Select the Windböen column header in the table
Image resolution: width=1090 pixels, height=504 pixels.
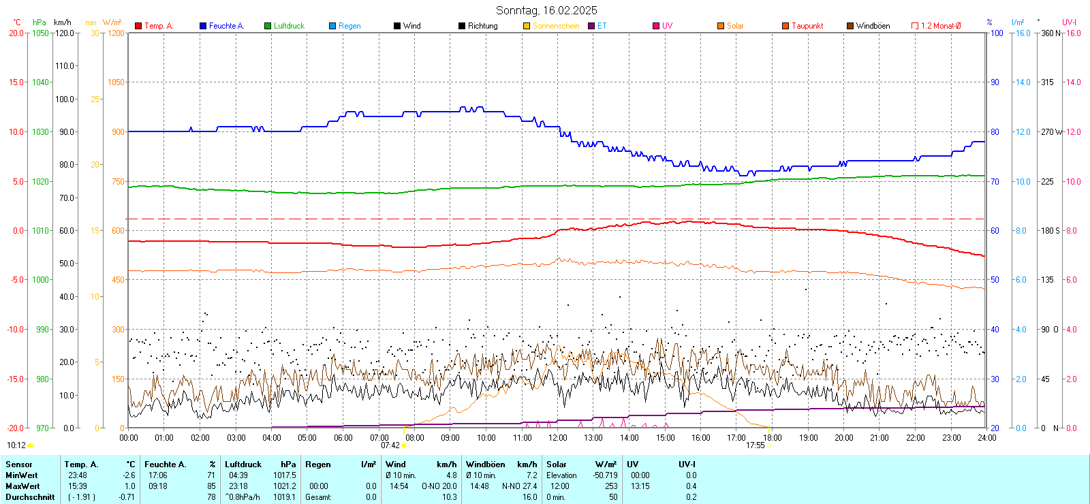[x=485, y=464]
